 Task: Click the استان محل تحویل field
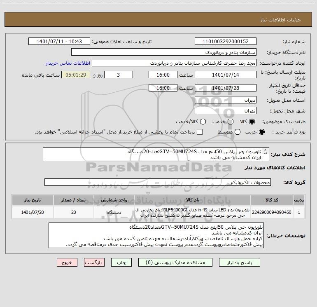tap(226, 100)
